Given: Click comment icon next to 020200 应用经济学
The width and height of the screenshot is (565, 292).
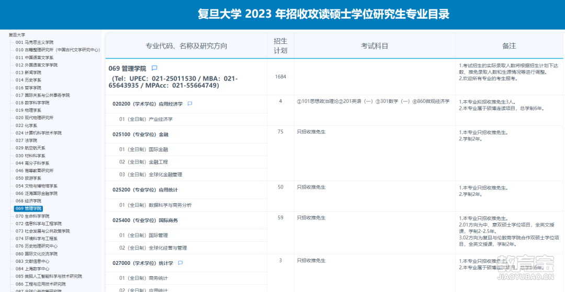Looking at the screenshot, I should pos(190,103).
